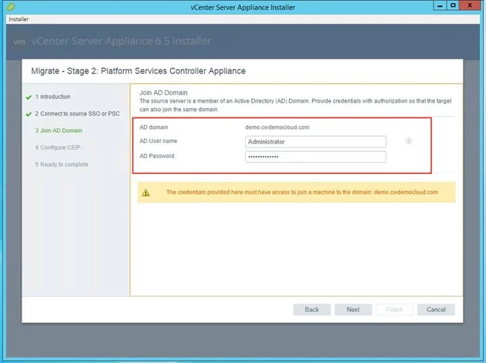Click the demo.cwdemocloud.com domain value
486x363 pixels.
pyautogui.click(x=277, y=128)
